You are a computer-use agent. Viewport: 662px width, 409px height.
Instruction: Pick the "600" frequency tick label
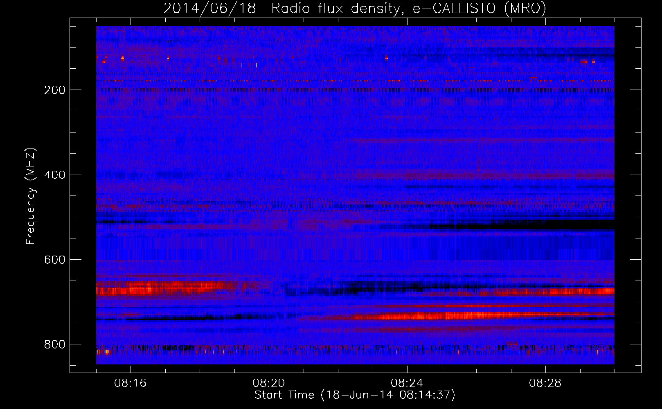click(55, 260)
